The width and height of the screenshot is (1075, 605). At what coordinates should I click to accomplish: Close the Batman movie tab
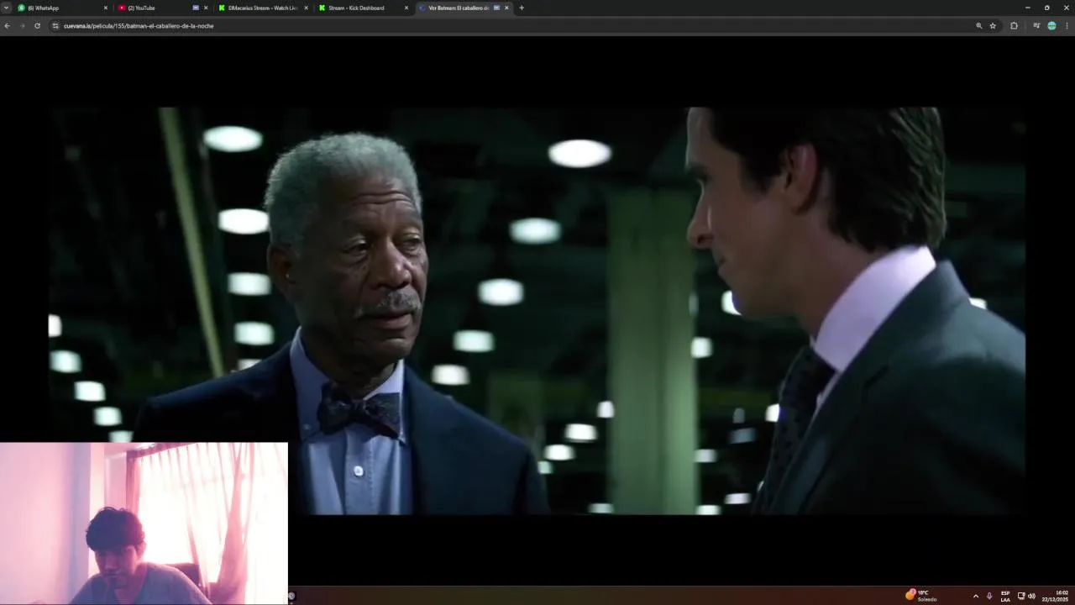click(x=506, y=8)
